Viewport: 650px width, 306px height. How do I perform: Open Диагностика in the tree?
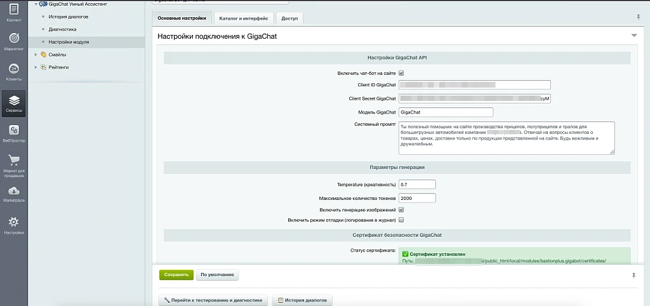coord(62,29)
